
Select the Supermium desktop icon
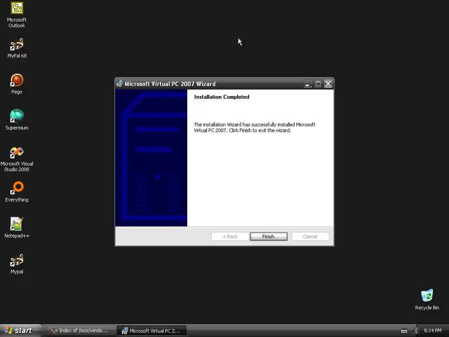click(x=17, y=120)
